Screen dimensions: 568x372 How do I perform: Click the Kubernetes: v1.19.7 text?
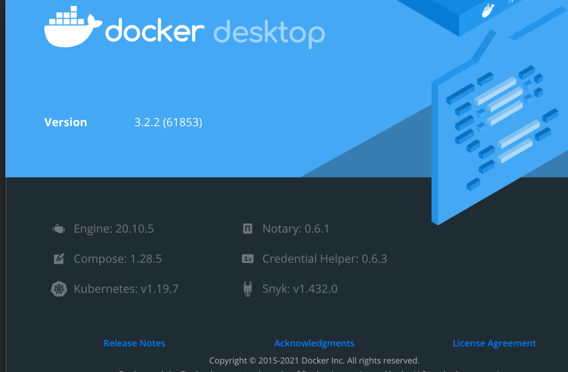[x=126, y=289]
